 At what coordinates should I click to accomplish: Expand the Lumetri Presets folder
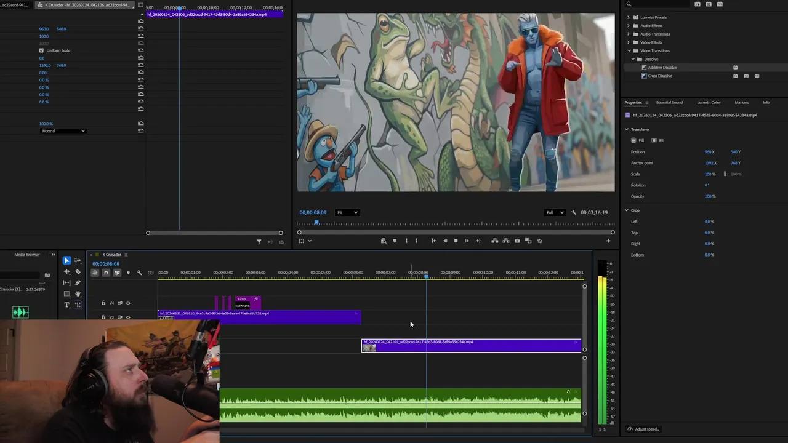click(629, 17)
